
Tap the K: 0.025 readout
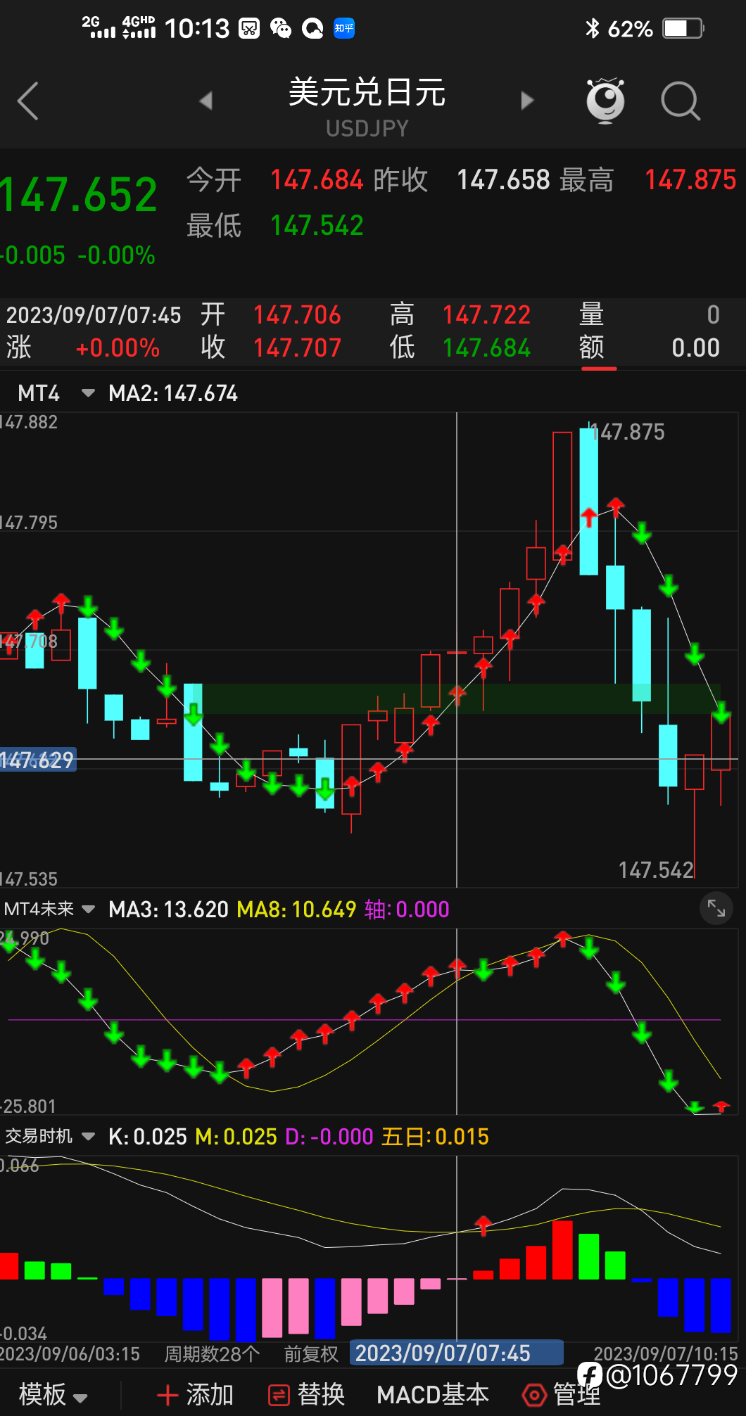148,1137
